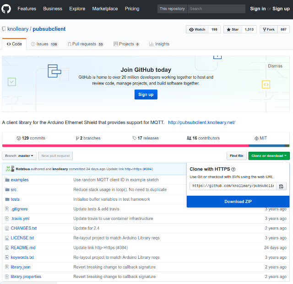Open Explore in the top navigation

[x=77, y=9]
